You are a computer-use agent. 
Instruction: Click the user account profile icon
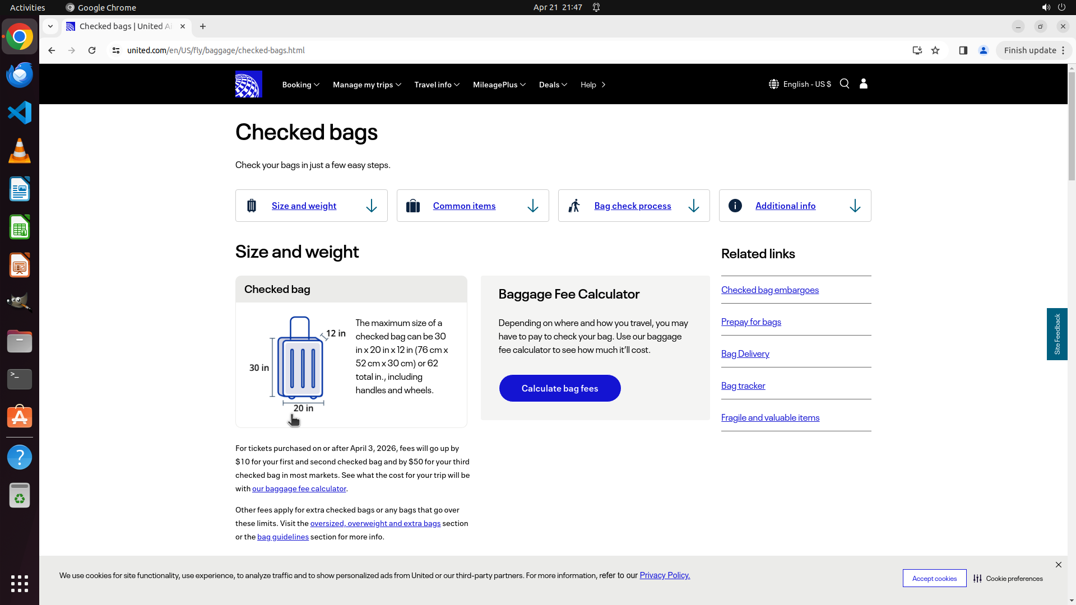(864, 83)
